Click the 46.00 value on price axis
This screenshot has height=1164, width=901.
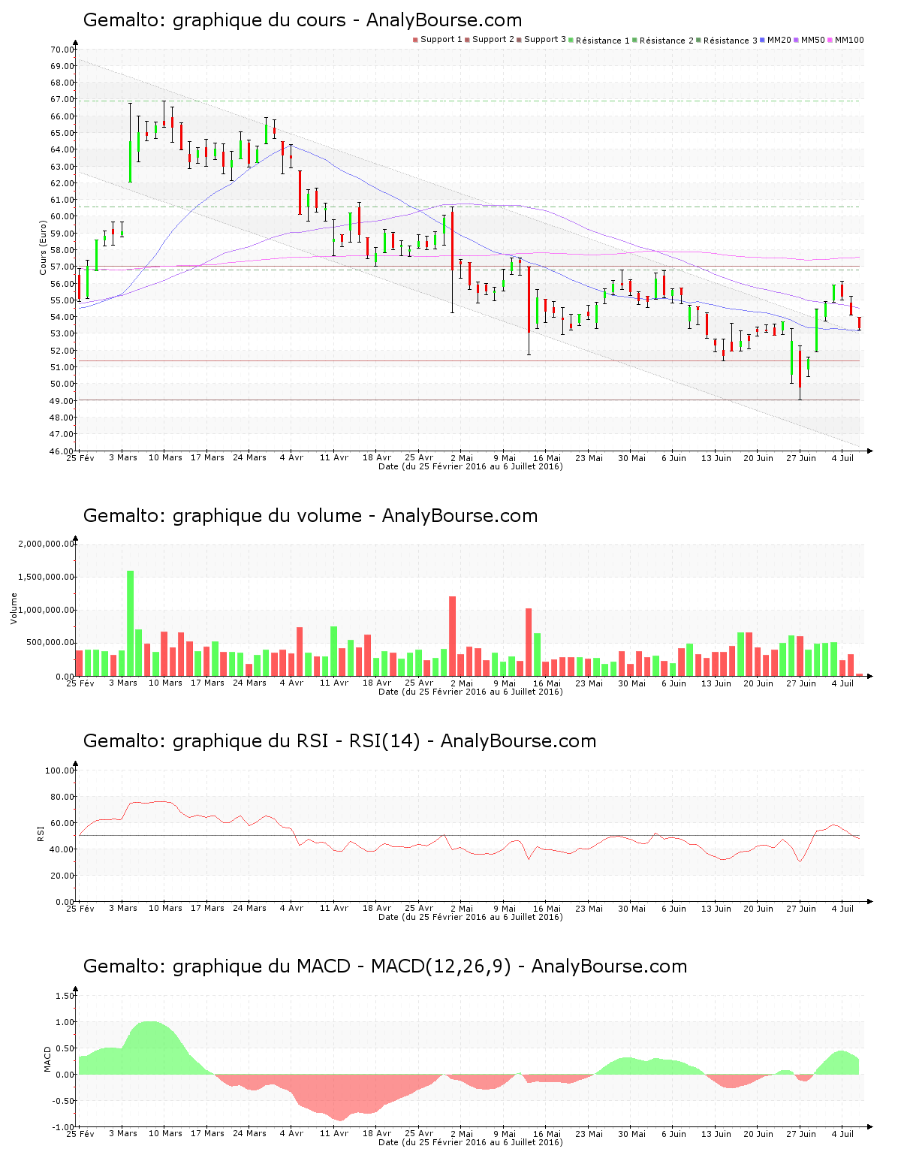coord(62,451)
